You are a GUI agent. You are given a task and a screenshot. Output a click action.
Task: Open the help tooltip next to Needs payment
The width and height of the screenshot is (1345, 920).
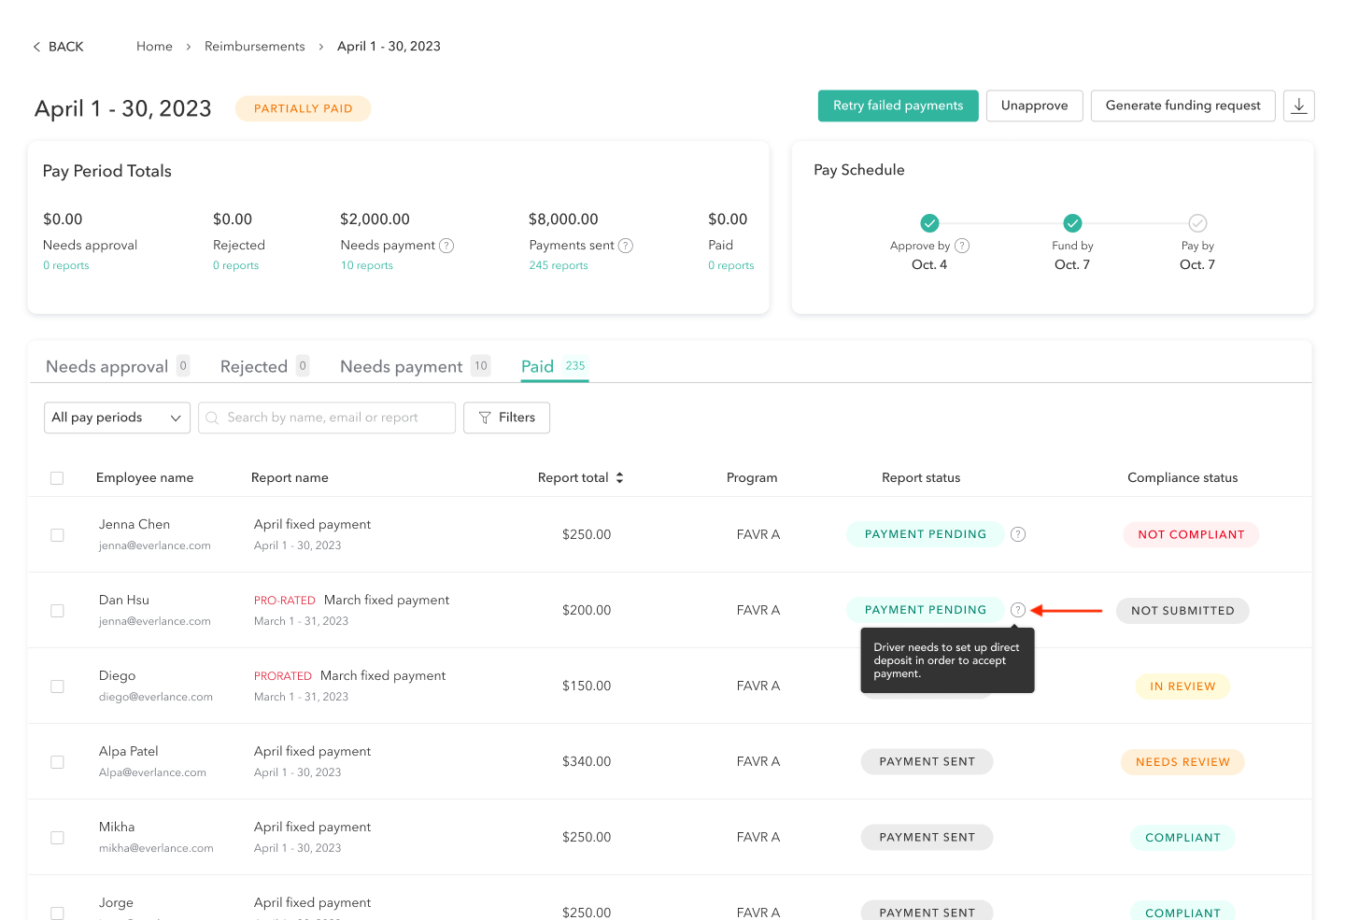click(x=446, y=245)
